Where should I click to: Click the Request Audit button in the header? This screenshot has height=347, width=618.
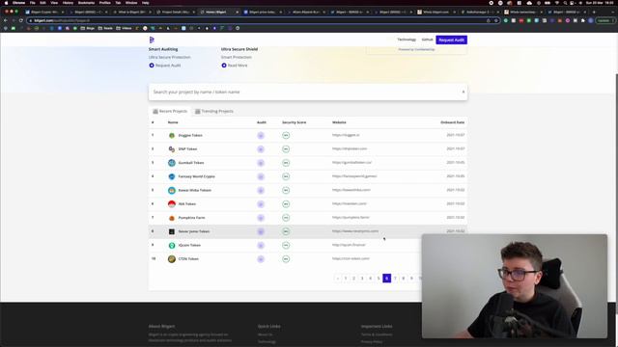451,40
